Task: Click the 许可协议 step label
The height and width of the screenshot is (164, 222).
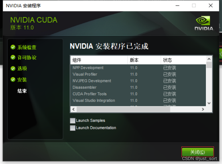Action: tap(27, 58)
